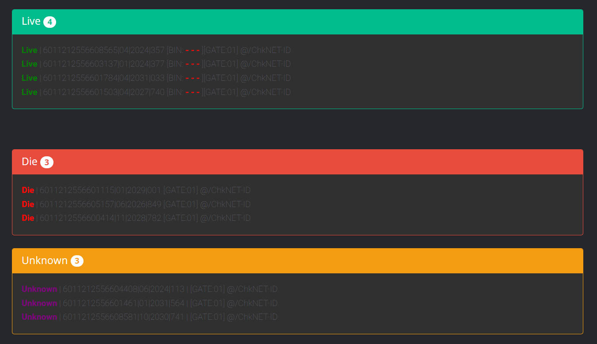Click red BIN dashes in row ending 033
This screenshot has height=344, width=597.
tap(193, 78)
